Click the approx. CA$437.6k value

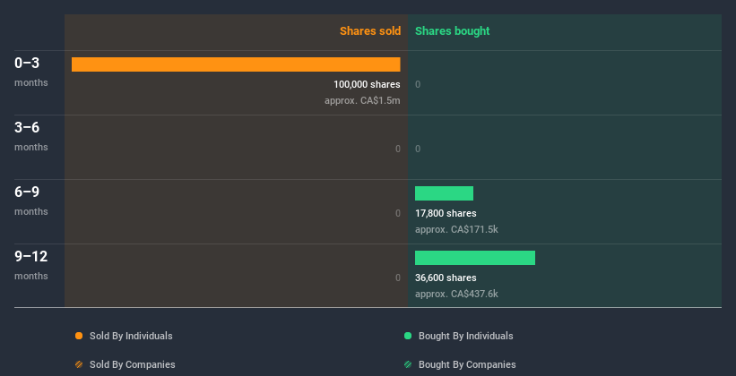456,294
